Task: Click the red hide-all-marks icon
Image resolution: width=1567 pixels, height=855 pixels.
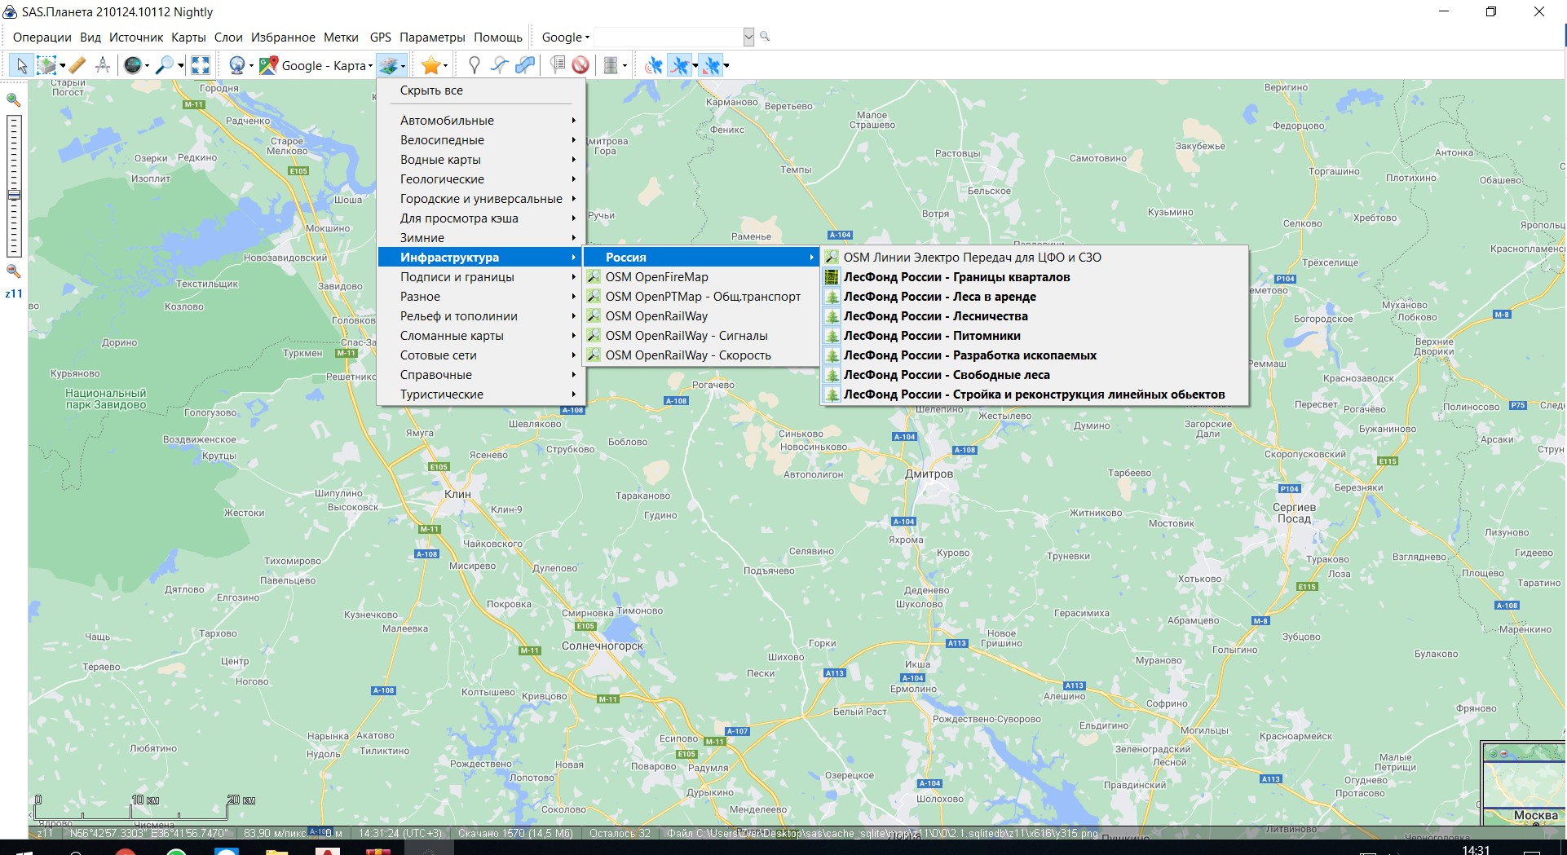Action: tap(580, 65)
